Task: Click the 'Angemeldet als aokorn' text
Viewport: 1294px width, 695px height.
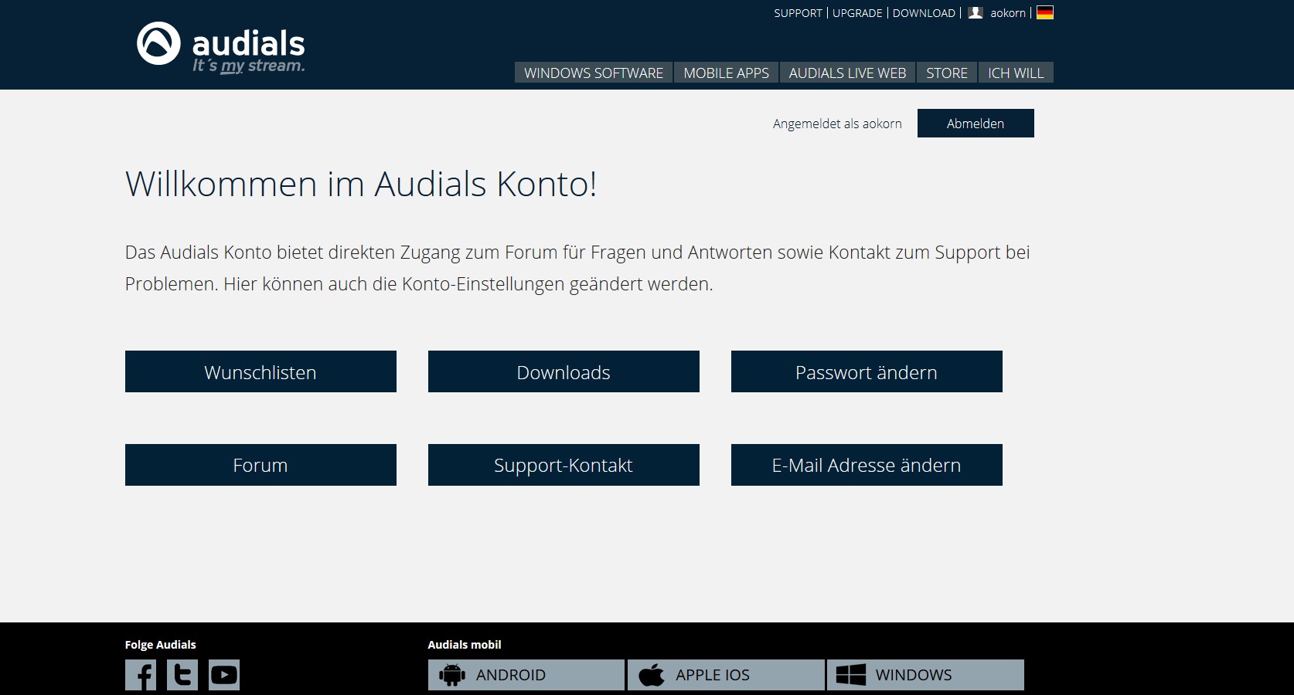Action: [837, 124]
